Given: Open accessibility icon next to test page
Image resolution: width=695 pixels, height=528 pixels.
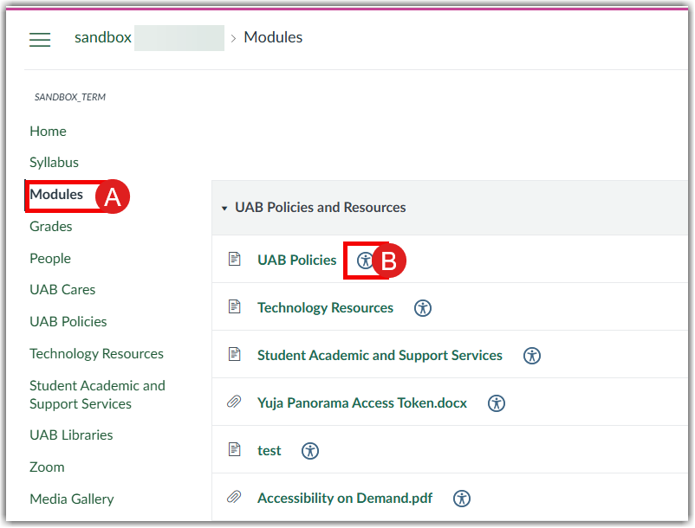Looking at the screenshot, I should click(310, 451).
